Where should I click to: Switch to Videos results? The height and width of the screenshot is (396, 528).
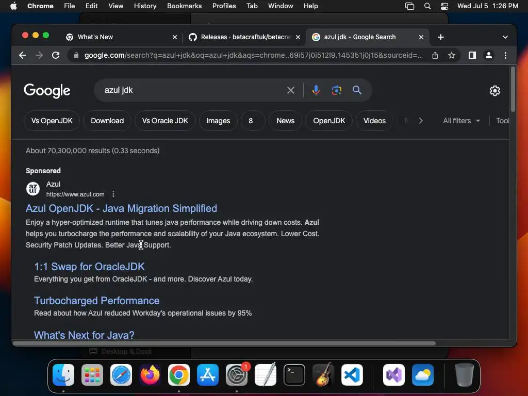pos(374,121)
